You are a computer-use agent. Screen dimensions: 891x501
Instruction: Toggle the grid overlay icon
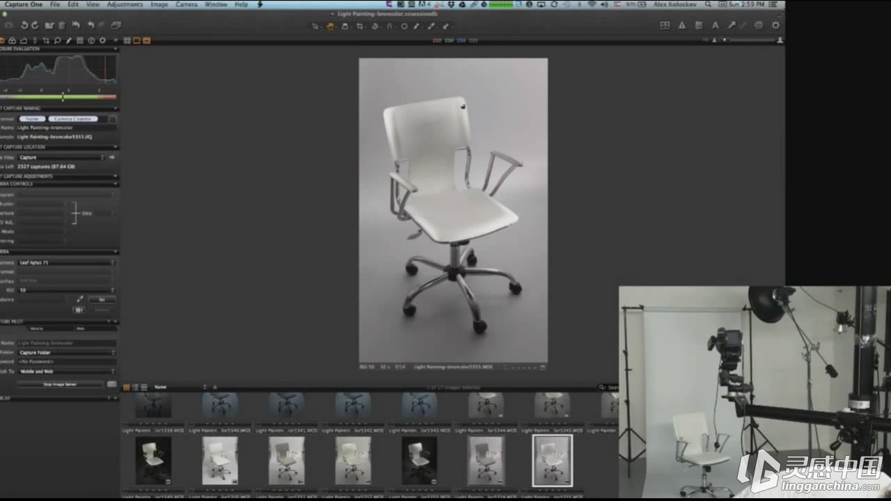665,25
